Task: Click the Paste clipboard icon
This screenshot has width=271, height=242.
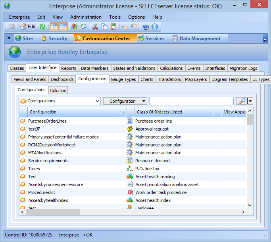Action: coord(113,27)
